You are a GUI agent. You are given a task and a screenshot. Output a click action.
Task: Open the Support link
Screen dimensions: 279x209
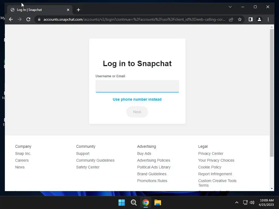point(83,153)
